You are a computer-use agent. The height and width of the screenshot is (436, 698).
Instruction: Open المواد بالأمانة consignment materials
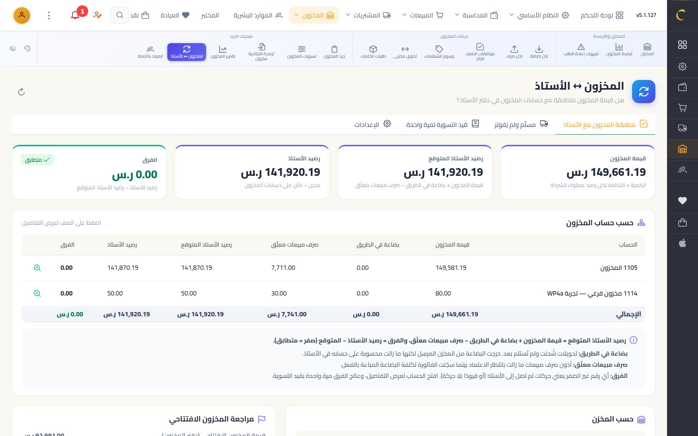pyautogui.click(x=150, y=51)
